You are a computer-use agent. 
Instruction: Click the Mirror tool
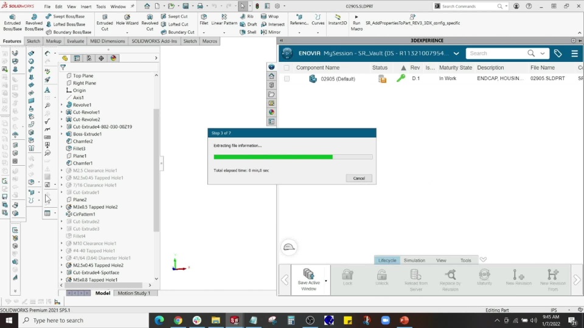pyautogui.click(x=271, y=32)
